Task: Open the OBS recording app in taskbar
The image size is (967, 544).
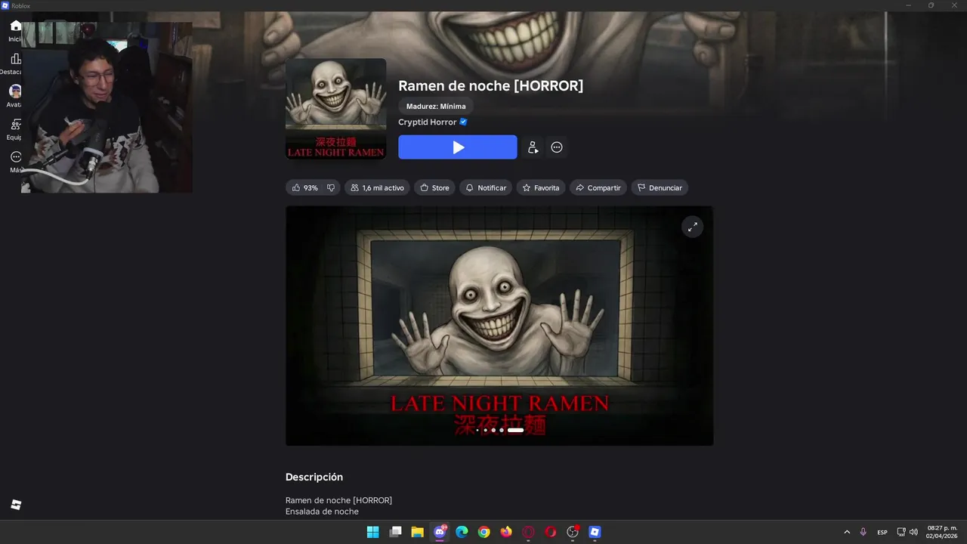Action: 573,532
